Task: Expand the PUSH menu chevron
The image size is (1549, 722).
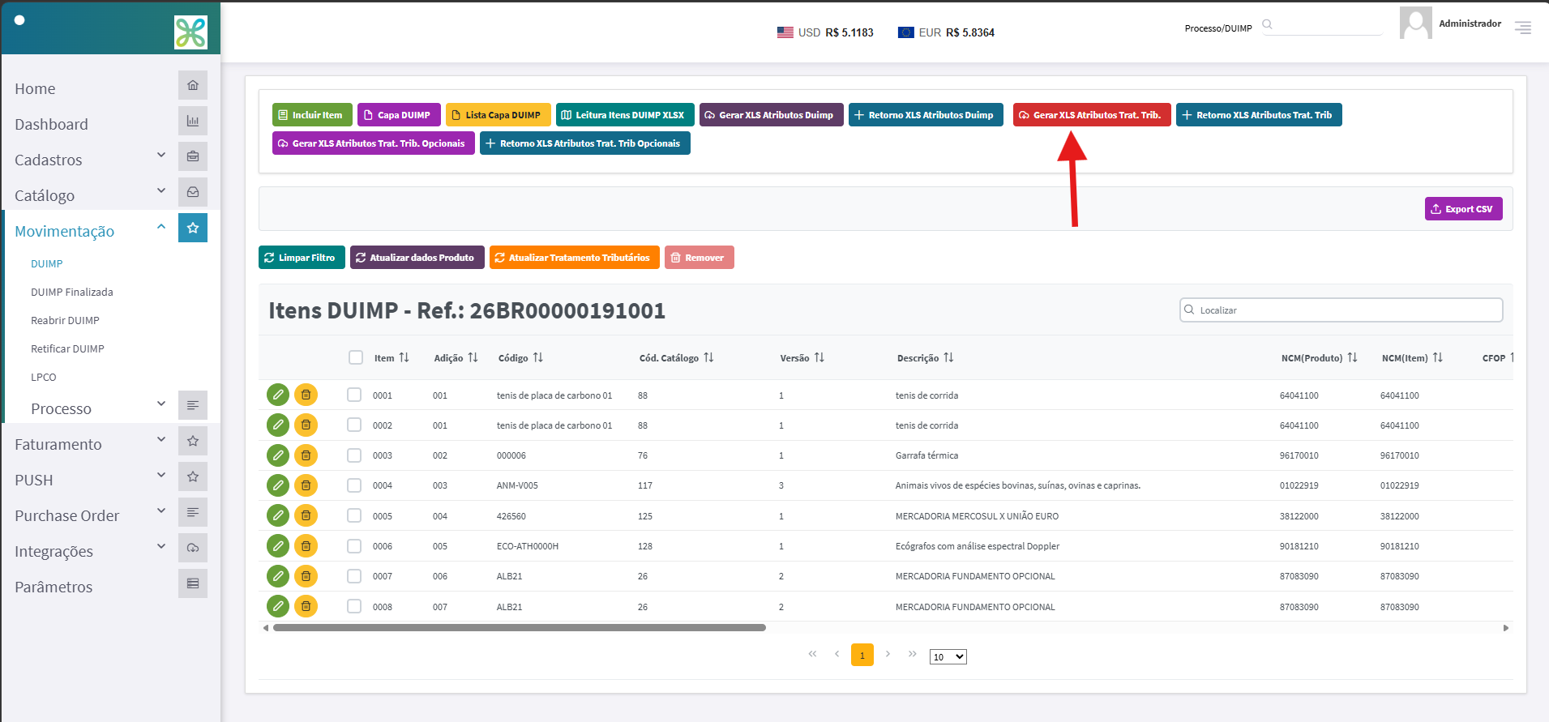Action: pyautogui.click(x=161, y=475)
